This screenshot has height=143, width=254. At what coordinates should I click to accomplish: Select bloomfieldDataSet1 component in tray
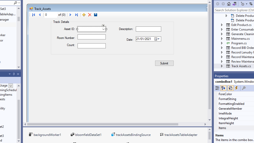[x=86, y=135]
